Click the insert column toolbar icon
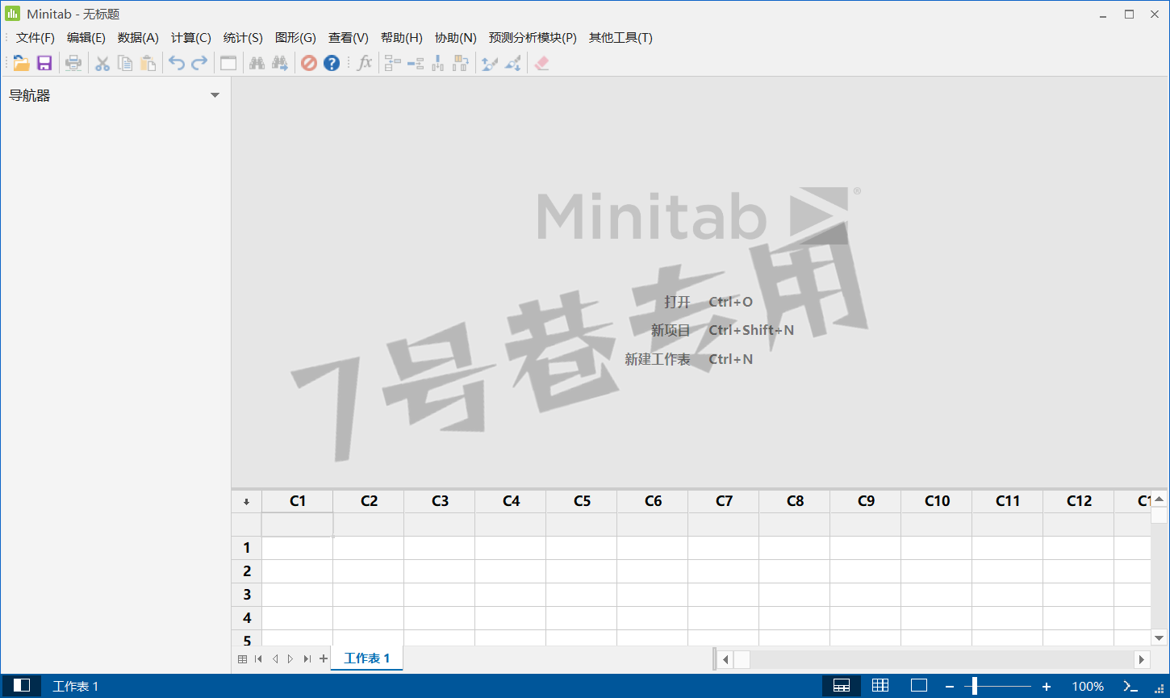Screen dimensions: 1170x698 pyautogui.click(x=438, y=63)
